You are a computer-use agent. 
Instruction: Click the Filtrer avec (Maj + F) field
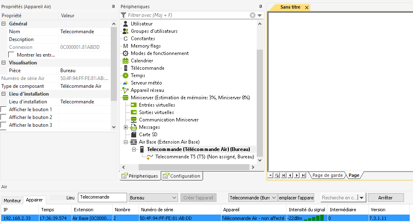pyautogui.click(x=188, y=15)
